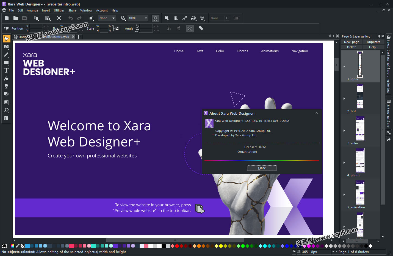Click the Delete page button
The image size is (393, 256).
352,47
